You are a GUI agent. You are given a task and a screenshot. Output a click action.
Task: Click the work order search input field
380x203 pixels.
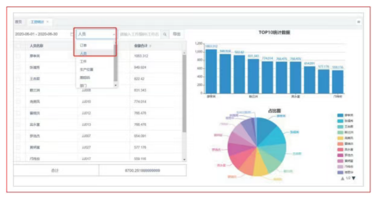point(139,34)
